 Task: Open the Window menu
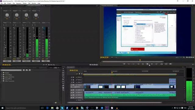[x=34, y=3]
